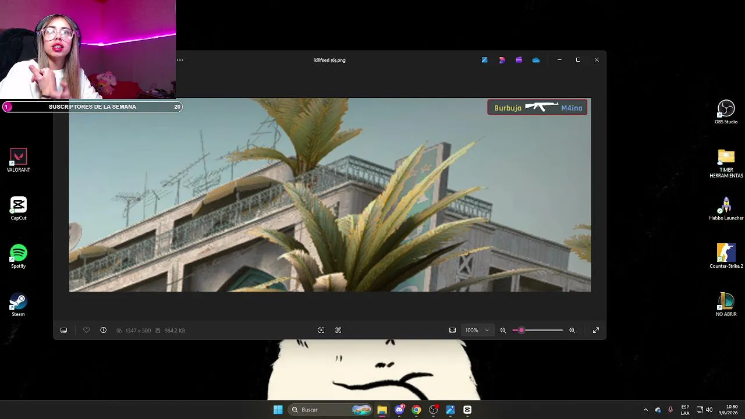745x419 pixels.
Task: Select the Spotify desktop shortcut
Action: [x=19, y=257]
